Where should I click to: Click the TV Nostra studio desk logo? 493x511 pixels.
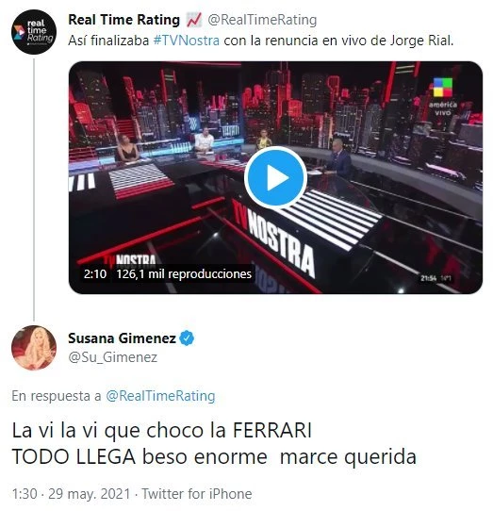273,238
